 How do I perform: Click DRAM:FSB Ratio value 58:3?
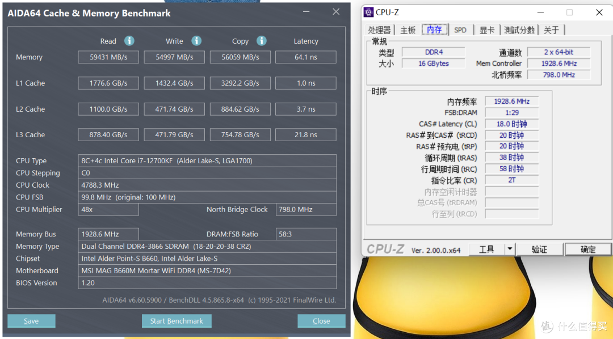[306, 234]
